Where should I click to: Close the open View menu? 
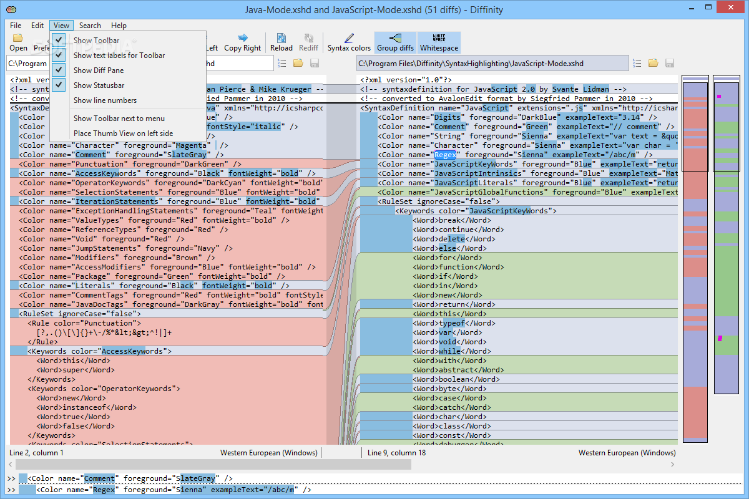coord(61,26)
